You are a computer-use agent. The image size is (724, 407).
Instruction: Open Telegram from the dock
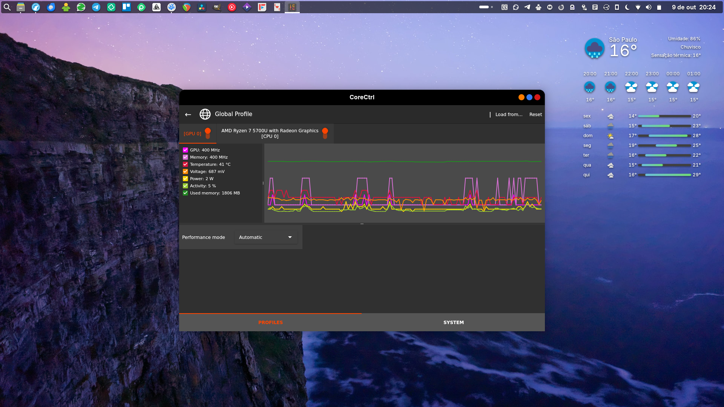tap(96, 7)
